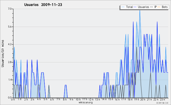
Task: Click the y-axis value 2.8
Action: coord(10,62)
